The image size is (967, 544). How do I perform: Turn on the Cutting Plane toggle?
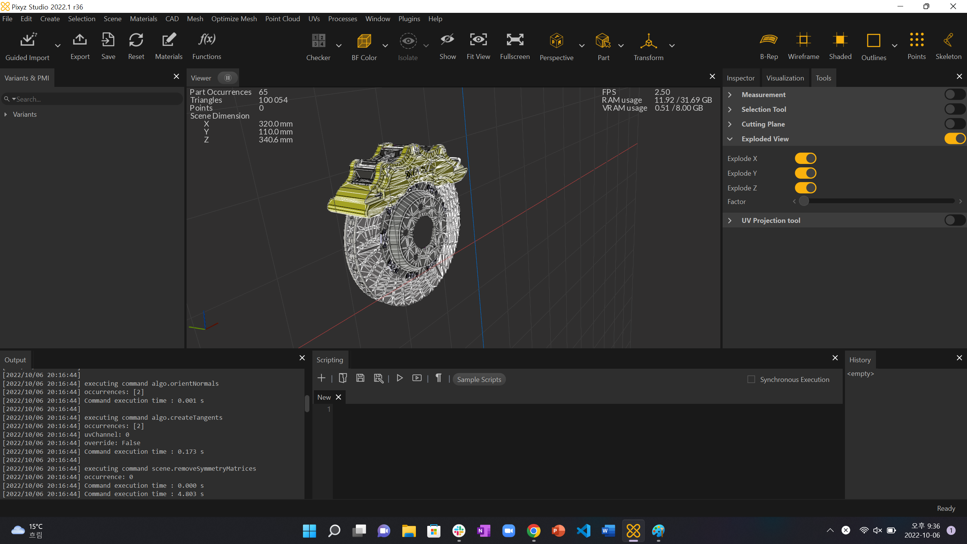[955, 124]
